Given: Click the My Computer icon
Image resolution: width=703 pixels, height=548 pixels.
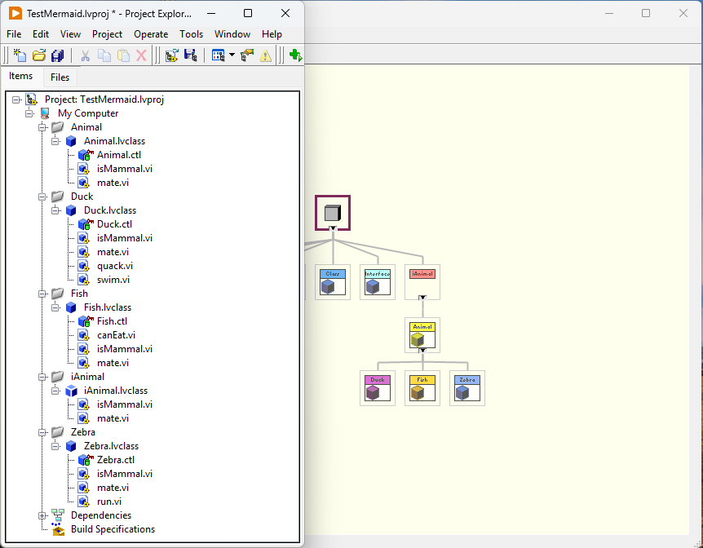Looking at the screenshot, I should [45, 113].
